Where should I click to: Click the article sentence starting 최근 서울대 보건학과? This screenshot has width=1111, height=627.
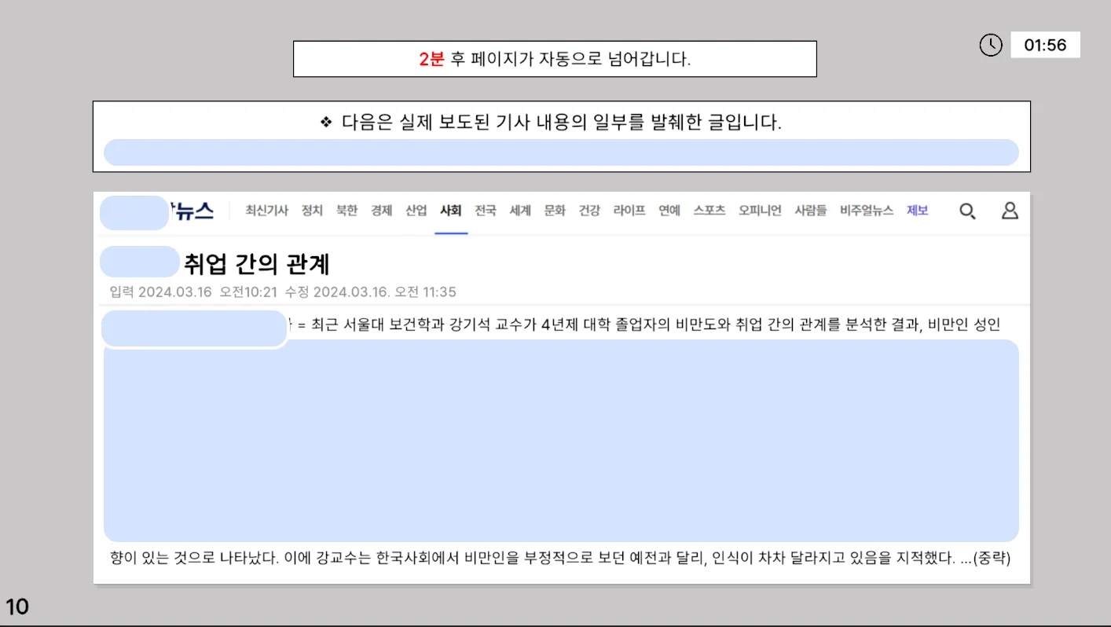click(x=654, y=324)
